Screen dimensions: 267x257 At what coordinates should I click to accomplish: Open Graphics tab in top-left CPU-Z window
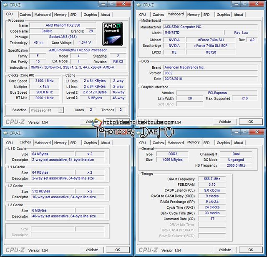90,15
